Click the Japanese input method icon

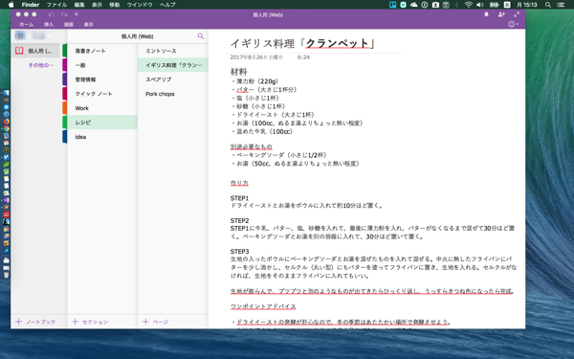507,5
